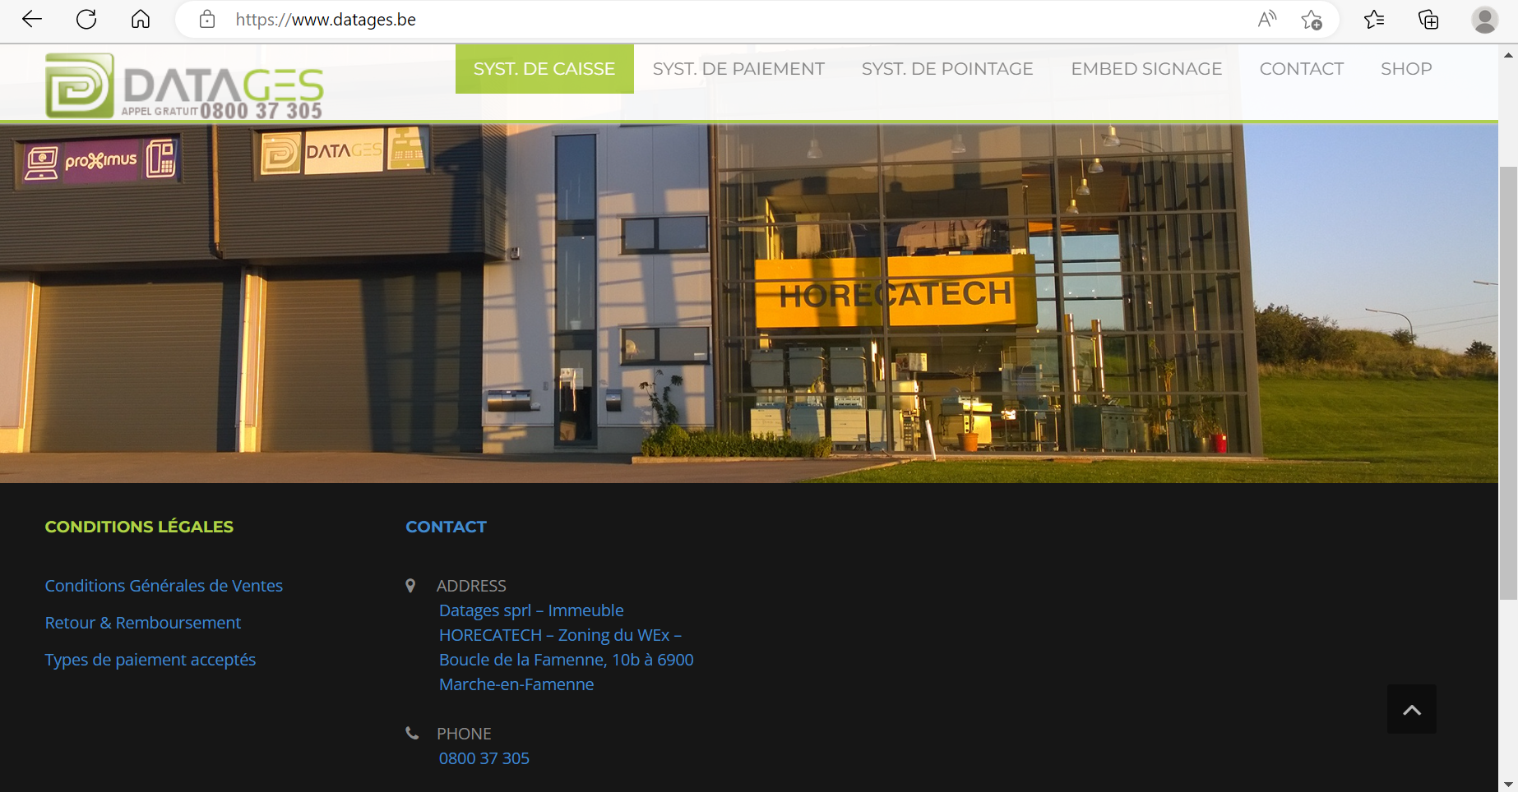Open Conditions Générales de Ventes link

(x=164, y=586)
